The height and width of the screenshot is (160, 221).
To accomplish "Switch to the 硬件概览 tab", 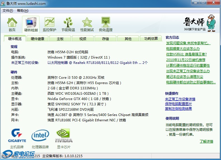I will click(15, 39).
